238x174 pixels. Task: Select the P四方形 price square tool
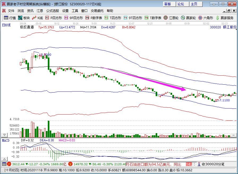point(54,18)
